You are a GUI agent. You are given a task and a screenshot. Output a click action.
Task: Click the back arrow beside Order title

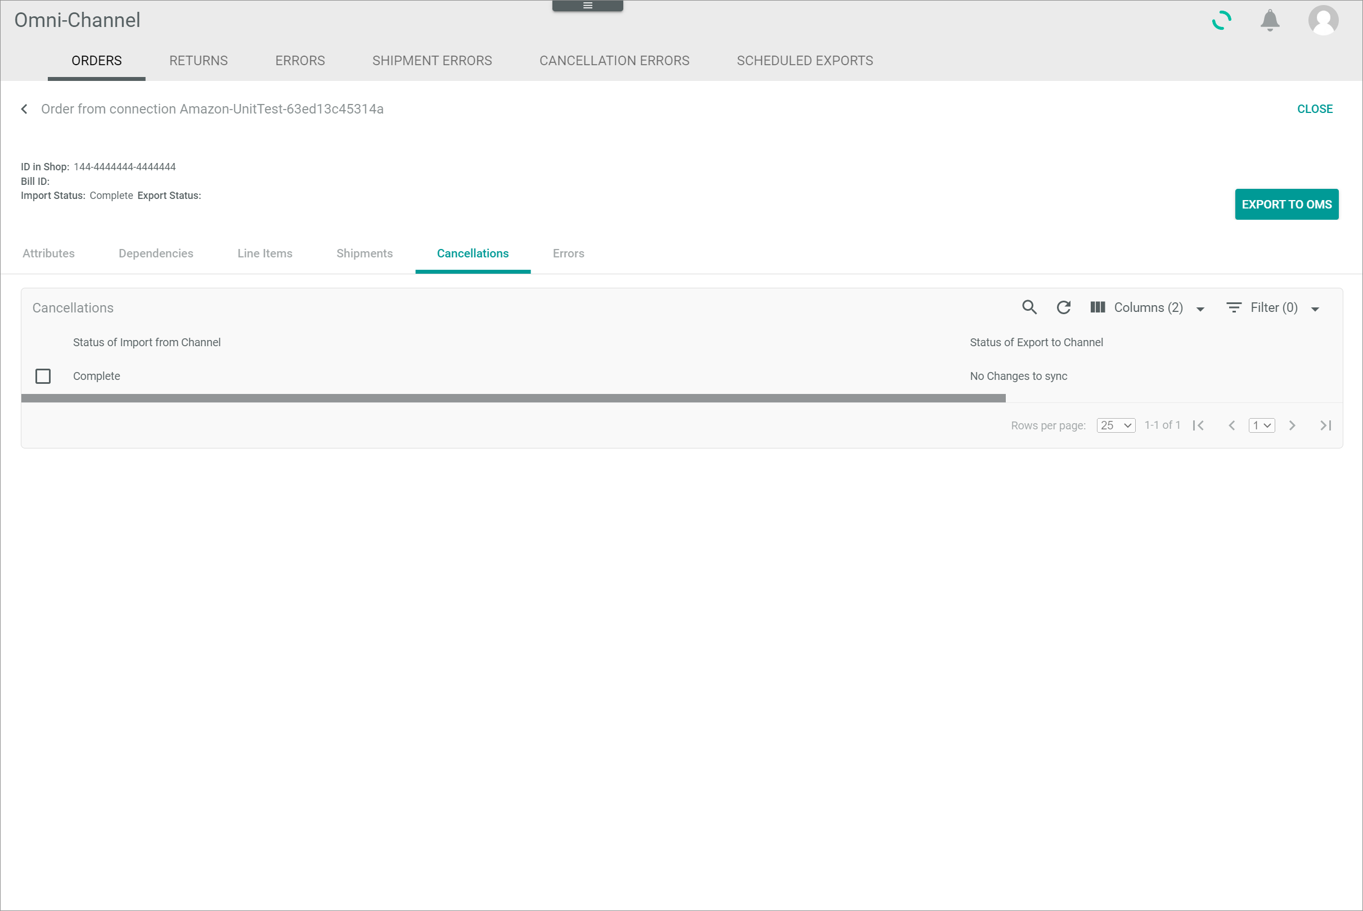pos(24,109)
